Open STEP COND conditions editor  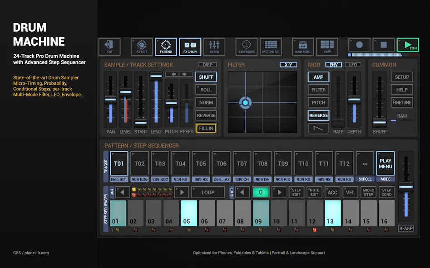tap(386, 192)
